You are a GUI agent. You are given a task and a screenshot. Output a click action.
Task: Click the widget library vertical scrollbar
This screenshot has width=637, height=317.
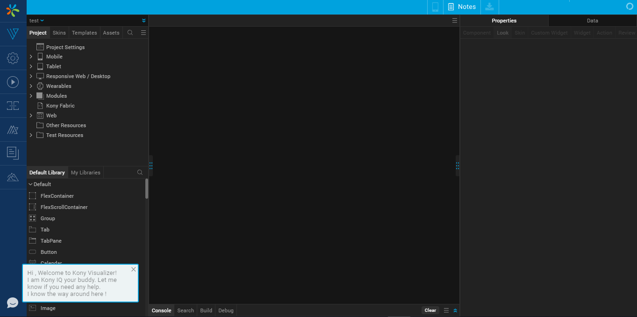pyautogui.click(x=147, y=188)
